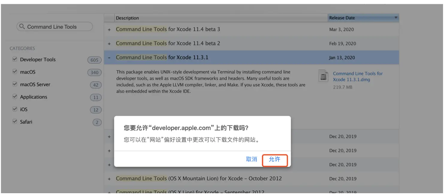Screen dimensions: 447x195
Task: Select Command Line Tools for Xcode 11.4 beta 3
Action: tap(168, 29)
